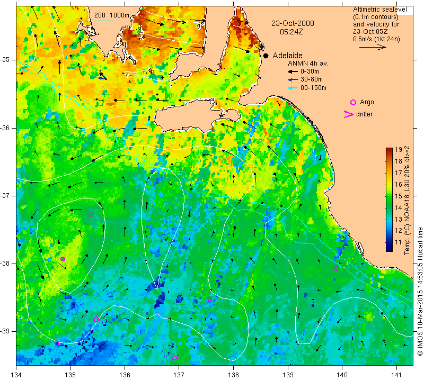Click the cyan 200 1000m depth contour legend line
424x381 pixels.
click(x=104, y=21)
